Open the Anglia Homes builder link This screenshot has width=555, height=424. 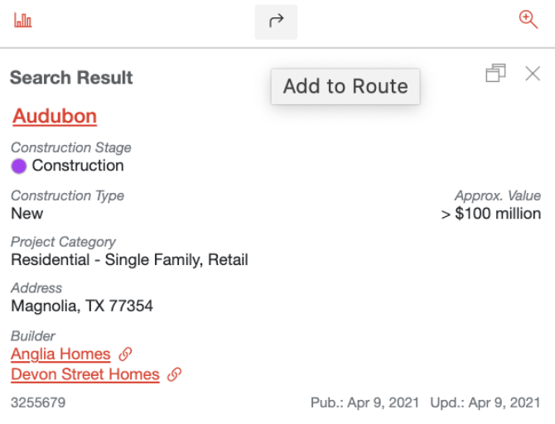point(60,354)
